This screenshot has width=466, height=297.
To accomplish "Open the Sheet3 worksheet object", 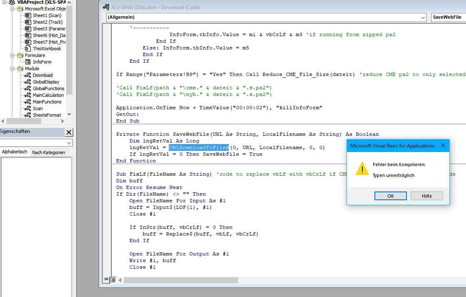I will pos(49,29).
